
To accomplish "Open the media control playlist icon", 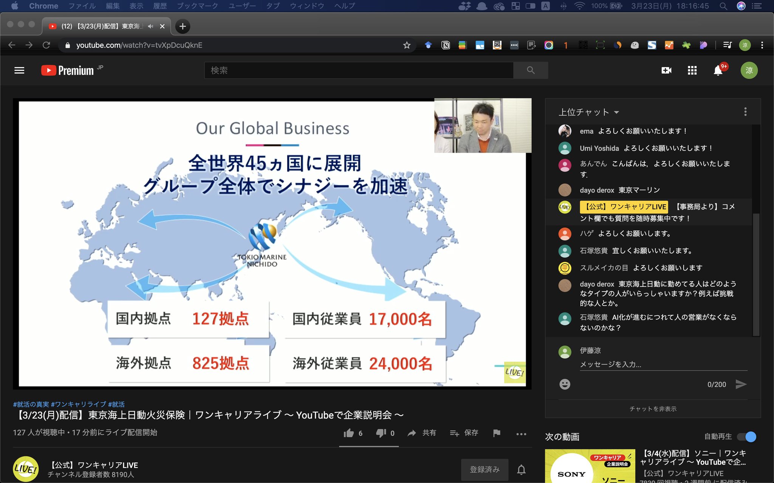I will click(727, 45).
